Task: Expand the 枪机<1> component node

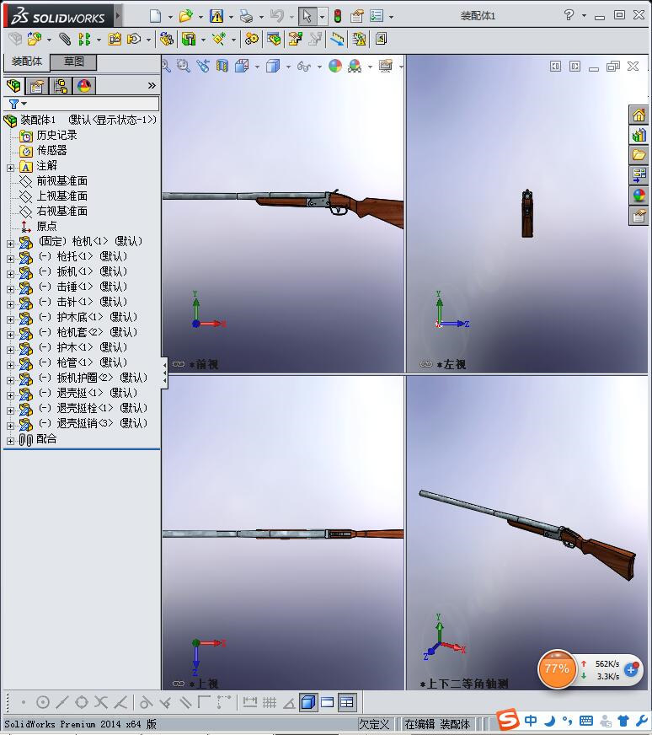Action: coord(10,244)
